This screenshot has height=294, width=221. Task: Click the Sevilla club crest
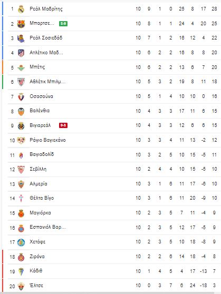pos(21,170)
